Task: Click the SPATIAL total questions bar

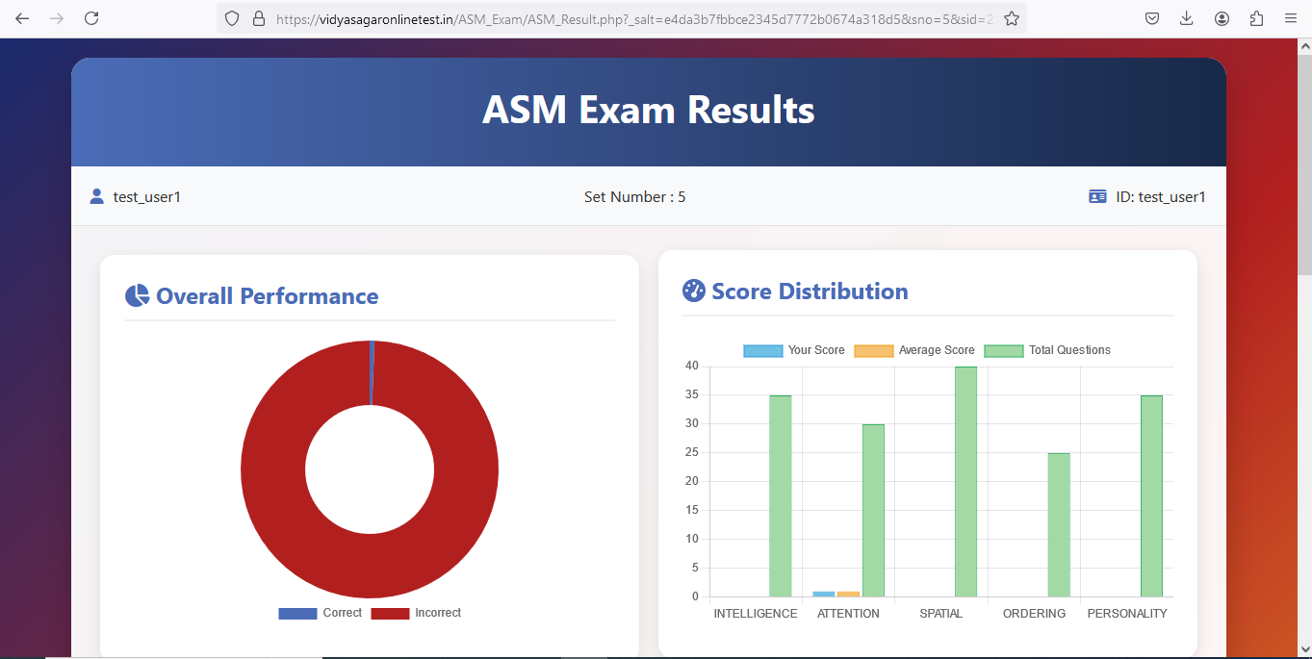Action: [x=965, y=481]
